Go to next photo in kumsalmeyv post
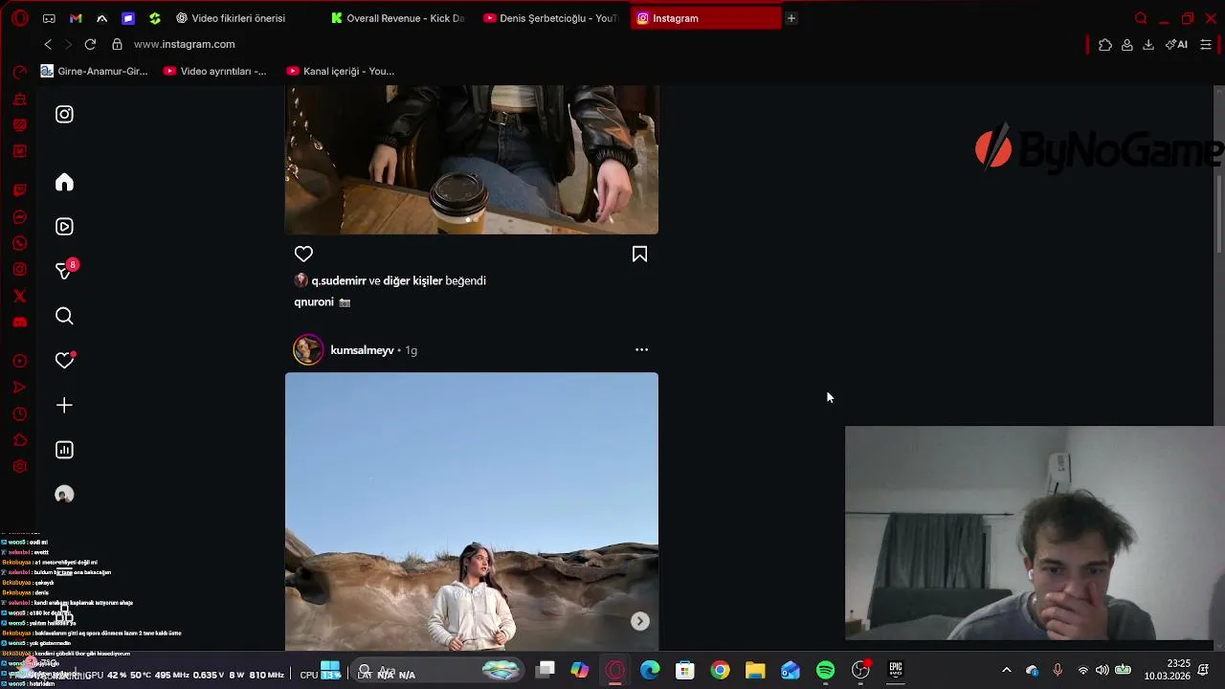This screenshot has height=689, width=1225. coord(640,621)
